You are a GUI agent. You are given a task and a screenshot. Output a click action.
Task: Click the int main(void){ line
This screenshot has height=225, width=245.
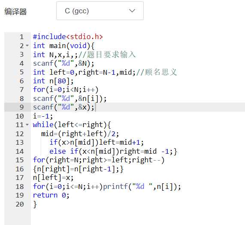click(64, 46)
